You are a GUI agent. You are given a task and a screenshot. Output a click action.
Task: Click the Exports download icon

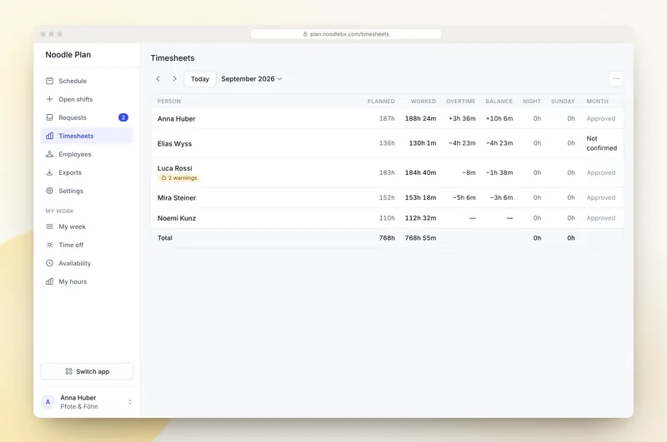click(49, 172)
